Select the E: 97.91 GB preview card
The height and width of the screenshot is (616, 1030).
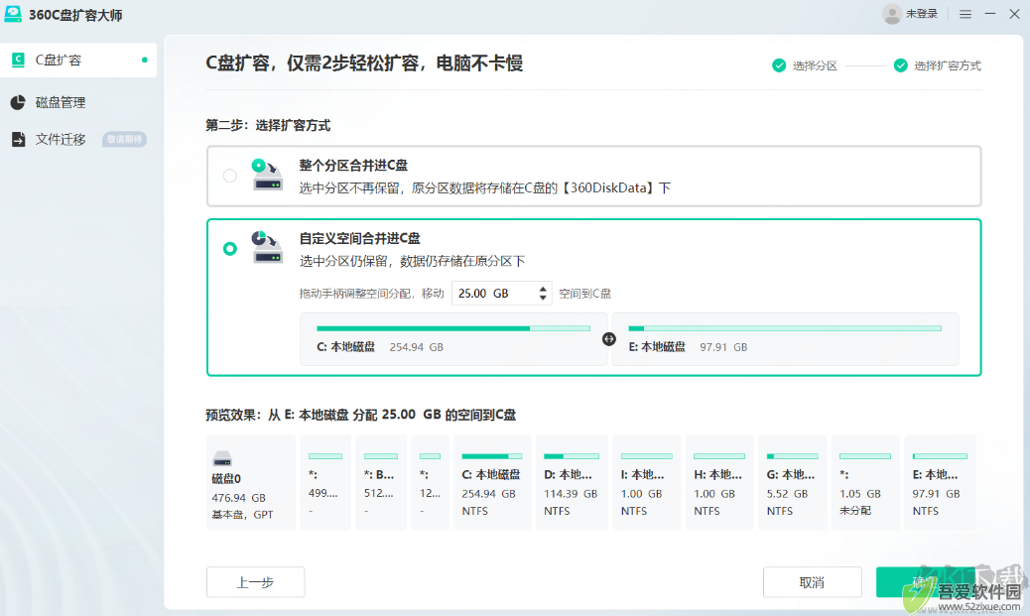click(940, 482)
